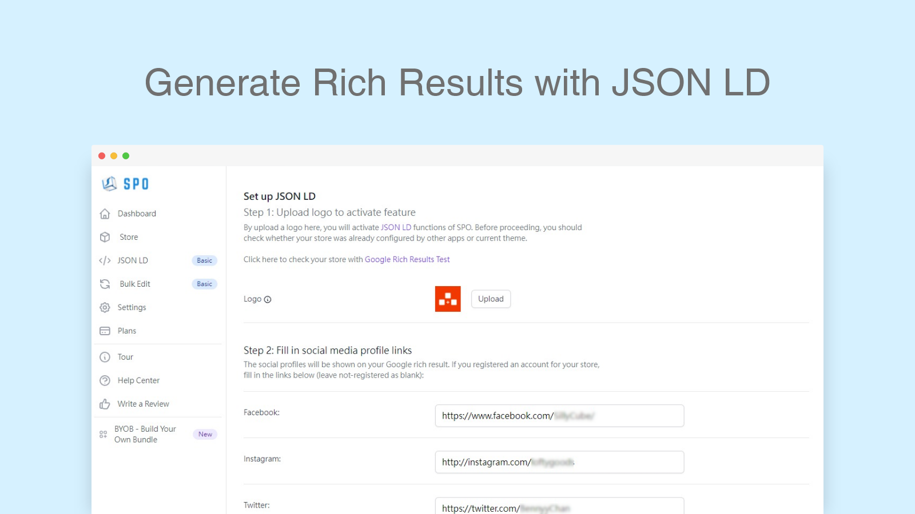Click the Plans card icon
The image size is (915, 514).
coord(105,331)
